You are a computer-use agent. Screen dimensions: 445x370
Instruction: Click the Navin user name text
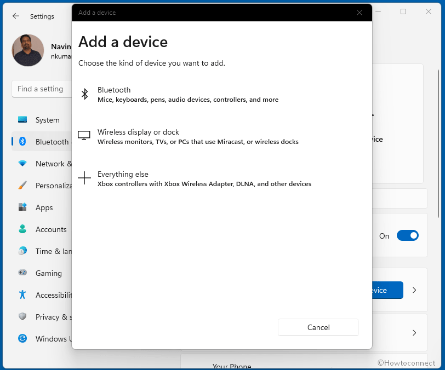(x=61, y=47)
